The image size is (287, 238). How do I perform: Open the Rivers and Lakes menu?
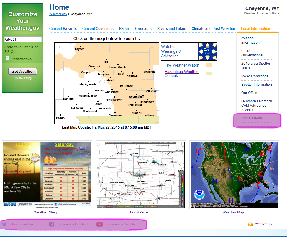pyautogui.click(x=171, y=29)
